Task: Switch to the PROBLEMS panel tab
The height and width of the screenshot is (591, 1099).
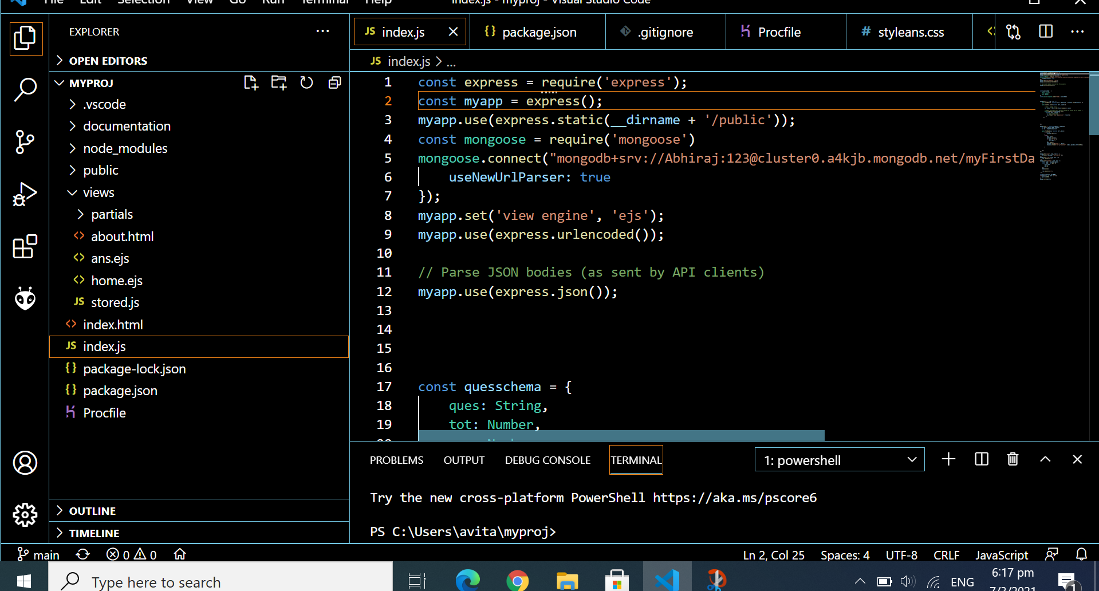Action: (x=396, y=460)
